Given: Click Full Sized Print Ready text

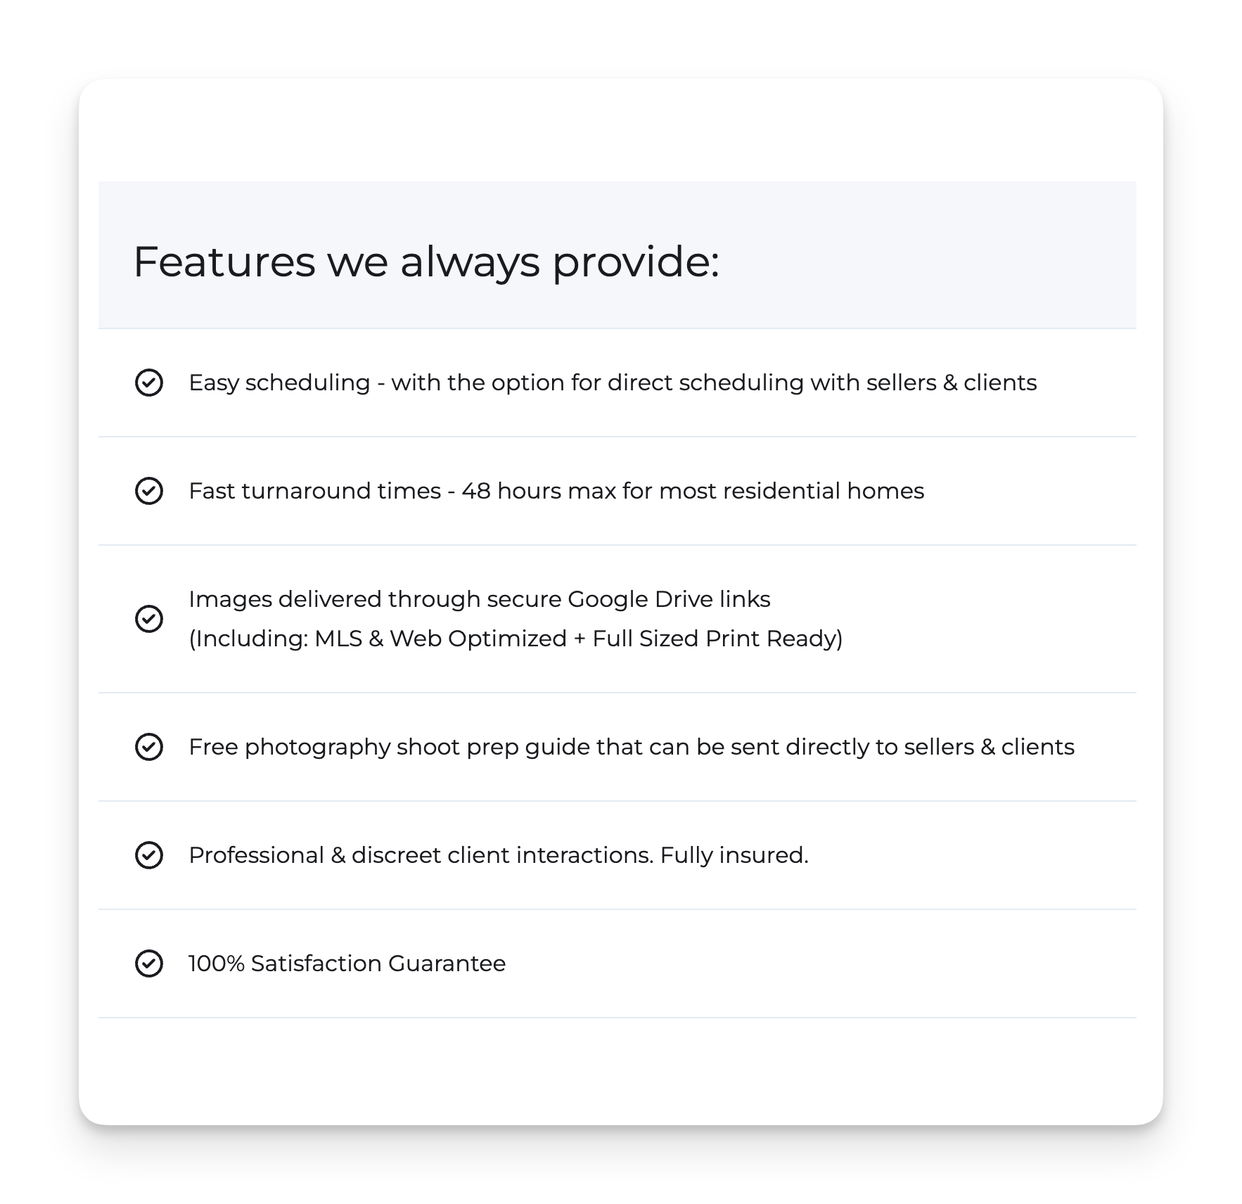Looking at the screenshot, I should (717, 639).
